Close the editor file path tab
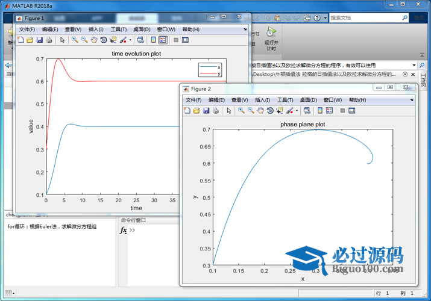Screen dimensions: 431x301 (413, 75)
